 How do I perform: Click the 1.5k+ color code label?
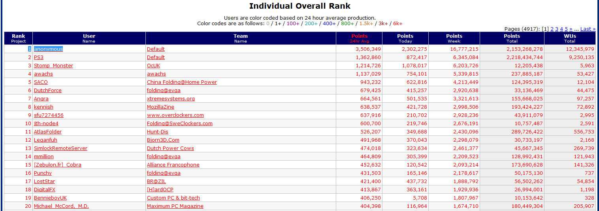(366, 24)
